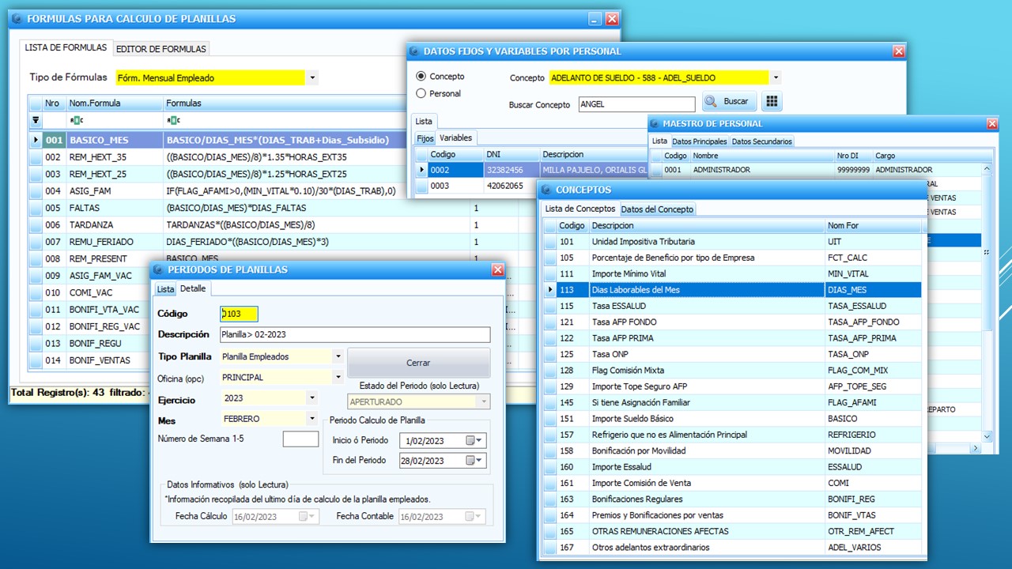The width and height of the screenshot is (1012, 569).
Task: Close the Periodos de Planillas window
Action: pyautogui.click(x=497, y=269)
